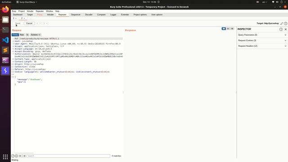
Task: Click the screen recording indicator icon
Action: point(258,2)
